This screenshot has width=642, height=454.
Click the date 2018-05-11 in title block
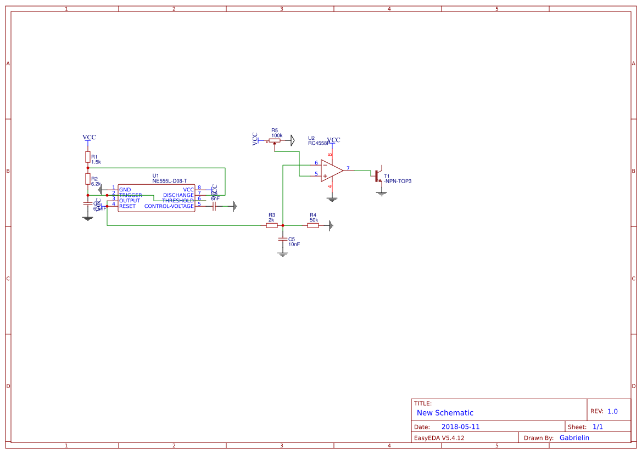click(461, 427)
